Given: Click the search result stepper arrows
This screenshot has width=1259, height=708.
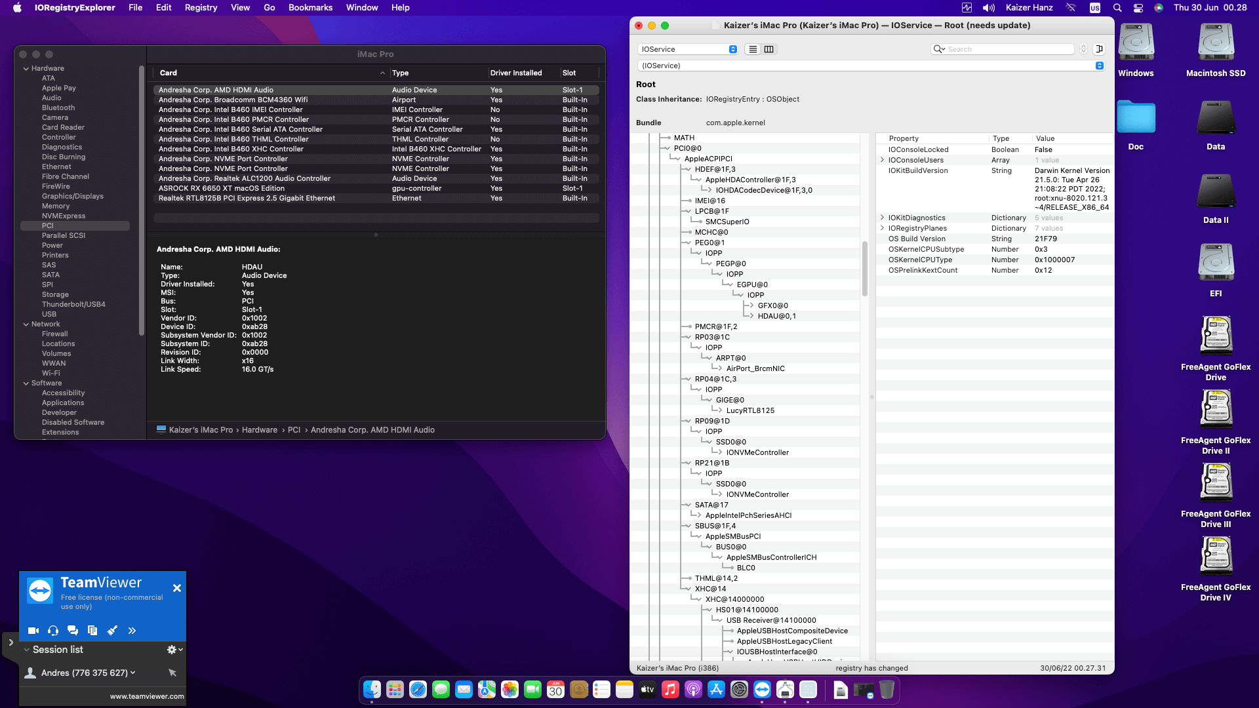Looking at the screenshot, I should (x=1083, y=49).
